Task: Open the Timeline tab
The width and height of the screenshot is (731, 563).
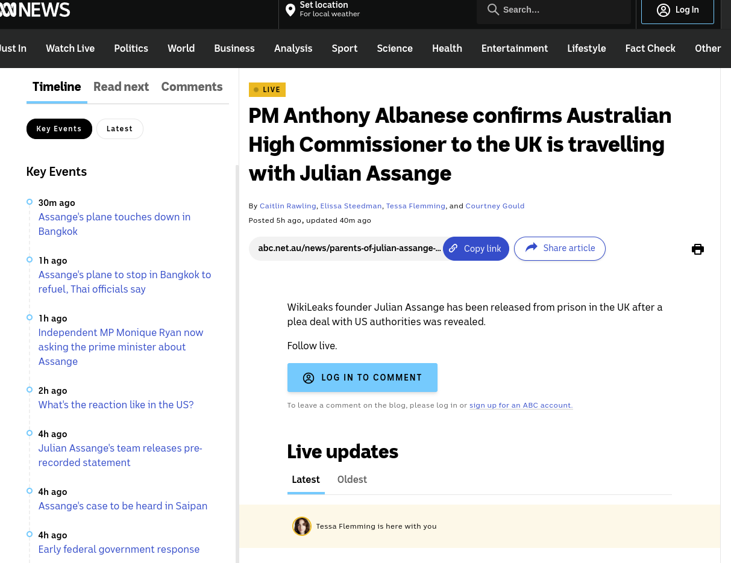Action: click(x=57, y=87)
